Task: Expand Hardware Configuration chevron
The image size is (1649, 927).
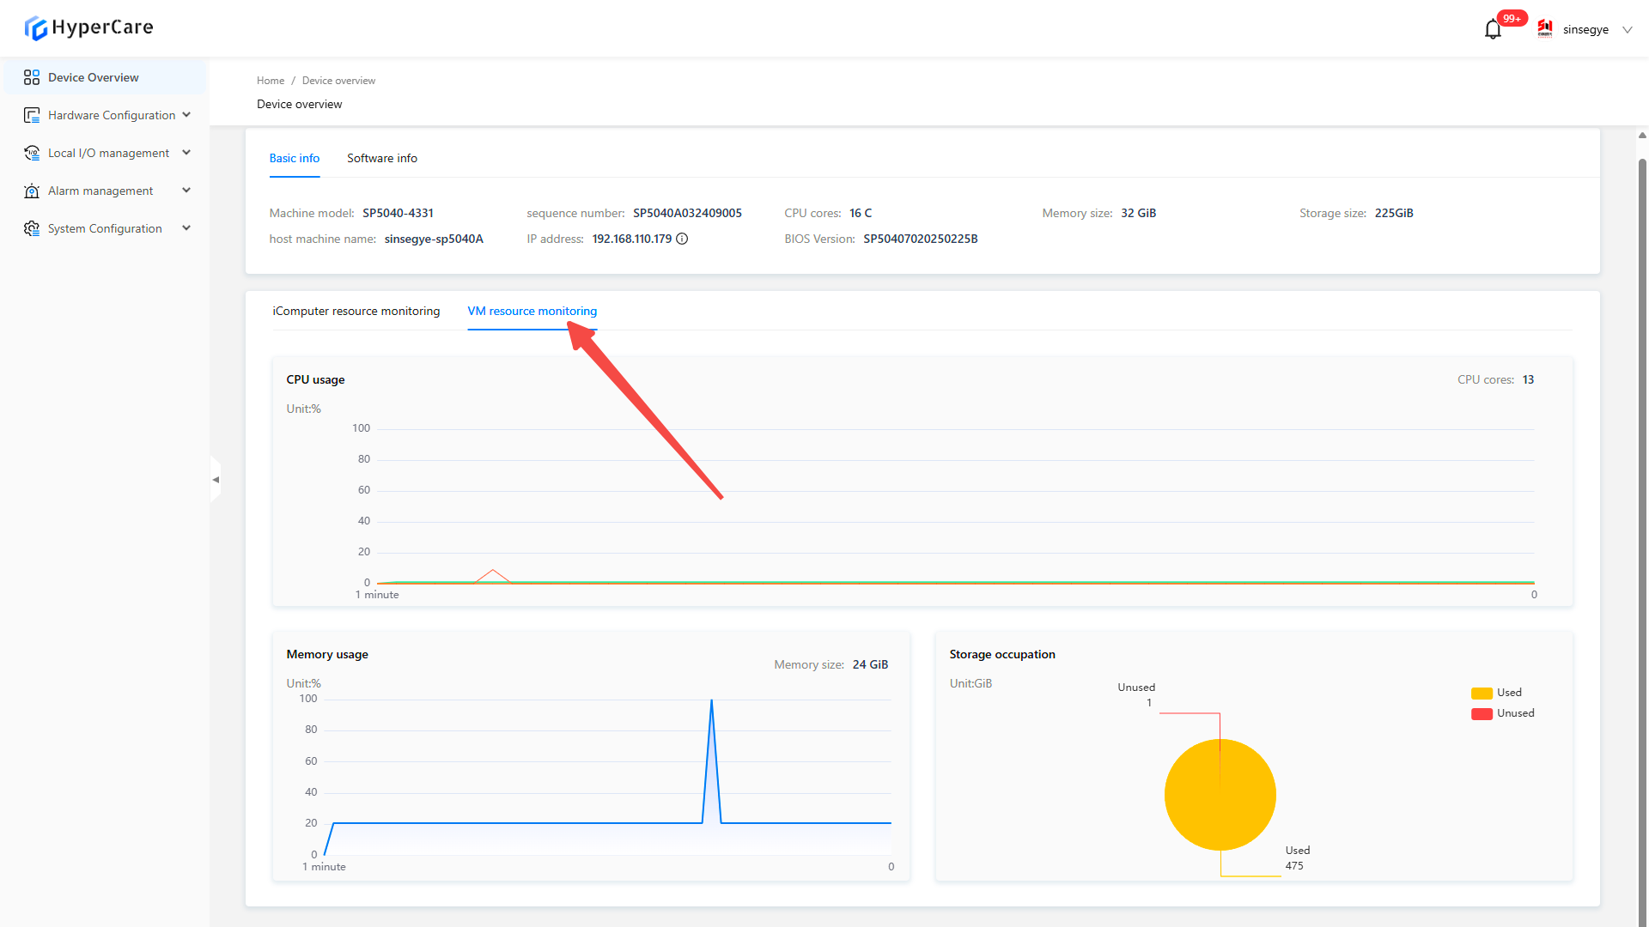Action: [186, 115]
